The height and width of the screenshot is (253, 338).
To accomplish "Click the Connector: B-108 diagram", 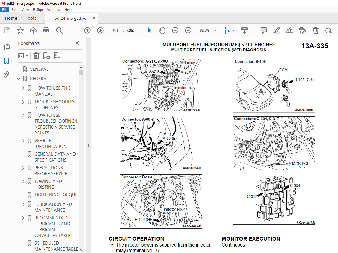I will click(x=274, y=85).
